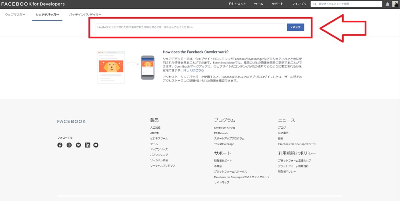Open the YouTube icon in footer
This screenshot has height=201, width=400.
[96, 145]
